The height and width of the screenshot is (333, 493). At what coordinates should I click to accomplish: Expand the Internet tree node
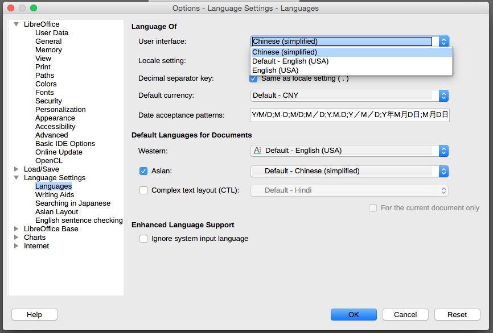pyautogui.click(x=17, y=246)
